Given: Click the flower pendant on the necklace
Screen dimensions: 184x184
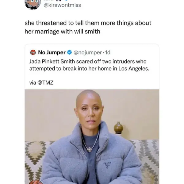Looking at the screenshot, I should [x=90, y=149].
